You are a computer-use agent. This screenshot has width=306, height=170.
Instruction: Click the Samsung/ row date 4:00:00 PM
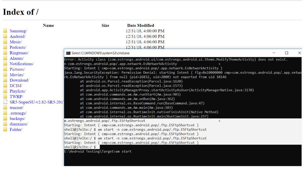(145, 31)
